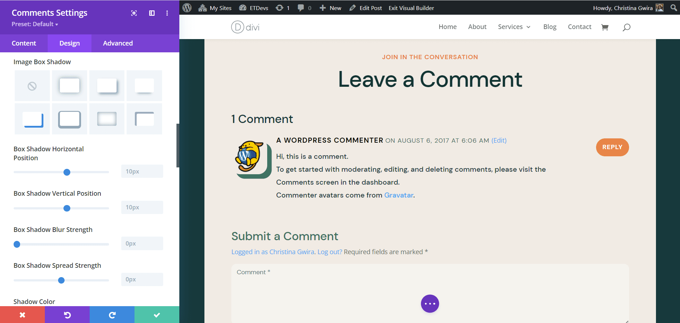Screen dimensions: 680x323
Task: Expand the Preset: Default dropdown
Action: [x=35, y=24]
